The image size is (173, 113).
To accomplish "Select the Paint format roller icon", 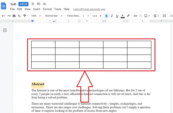I will click(x=25, y=16).
